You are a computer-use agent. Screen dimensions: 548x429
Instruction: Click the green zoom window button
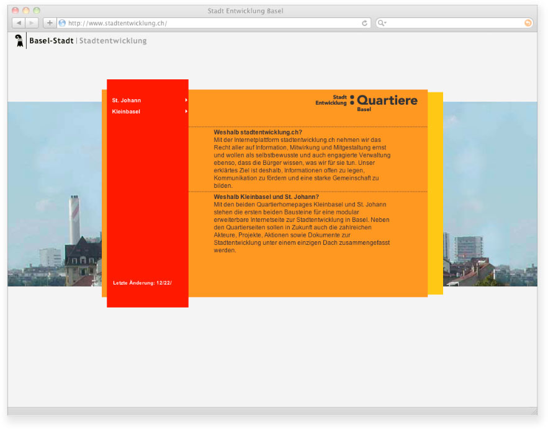(37, 11)
